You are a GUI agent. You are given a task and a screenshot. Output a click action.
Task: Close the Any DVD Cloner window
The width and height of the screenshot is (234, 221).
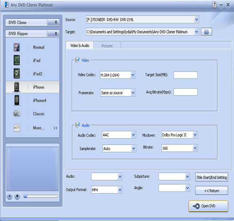pyautogui.click(x=228, y=5)
